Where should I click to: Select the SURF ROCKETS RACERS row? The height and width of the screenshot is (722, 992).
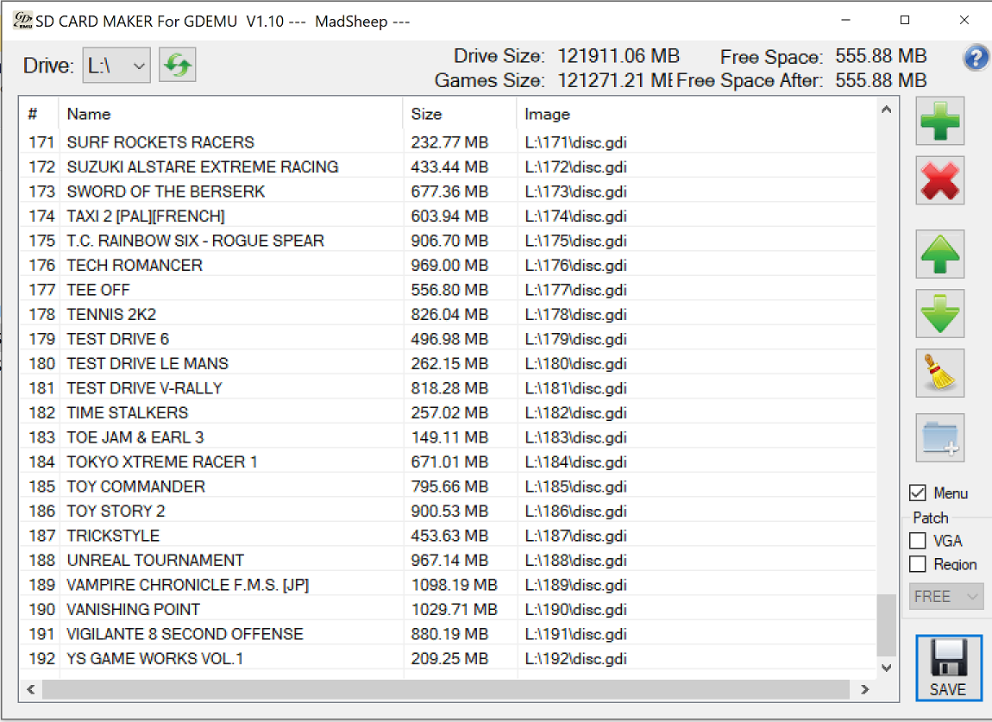[x=448, y=141]
